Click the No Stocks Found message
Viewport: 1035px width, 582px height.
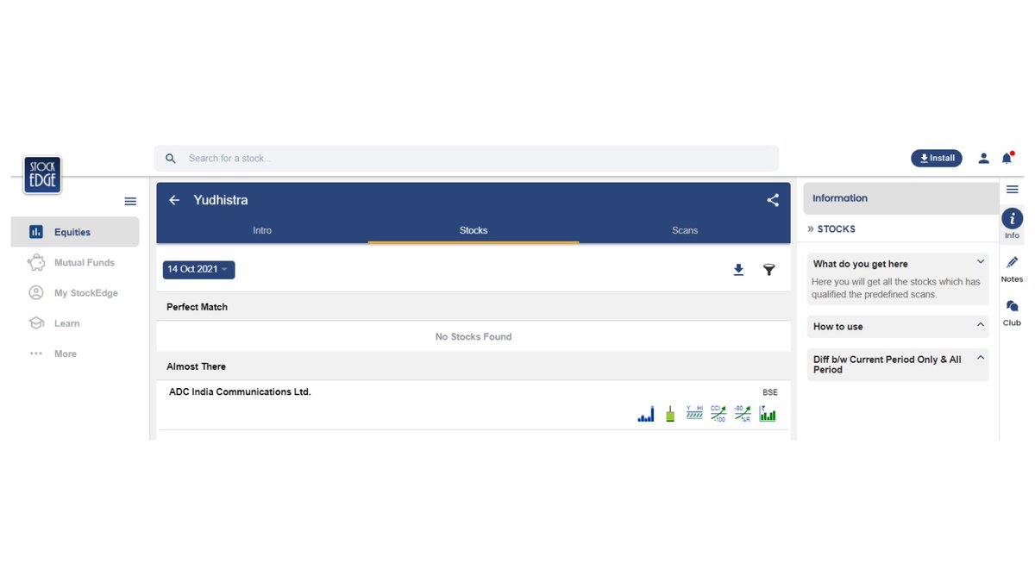474,336
